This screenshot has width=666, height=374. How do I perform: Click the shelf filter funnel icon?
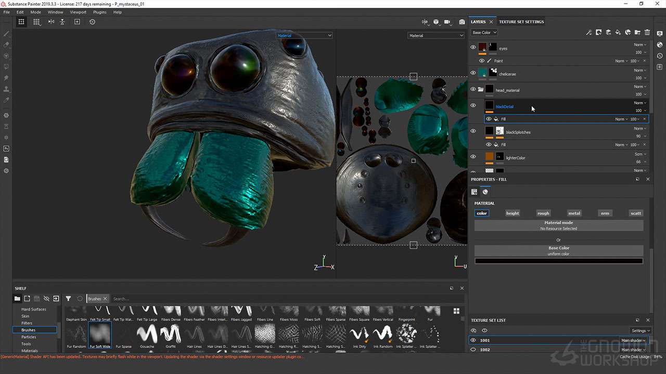[68, 299]
